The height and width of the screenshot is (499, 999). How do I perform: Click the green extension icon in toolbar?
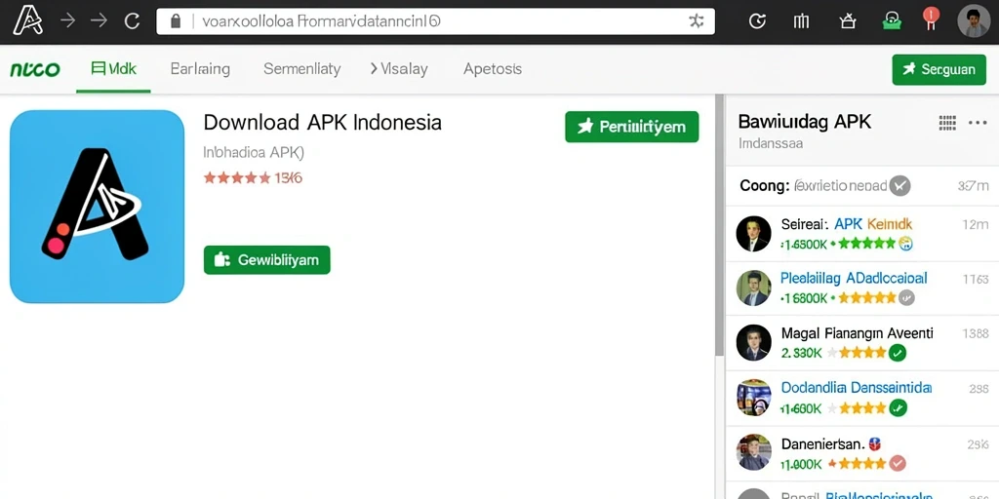point(892,21)
